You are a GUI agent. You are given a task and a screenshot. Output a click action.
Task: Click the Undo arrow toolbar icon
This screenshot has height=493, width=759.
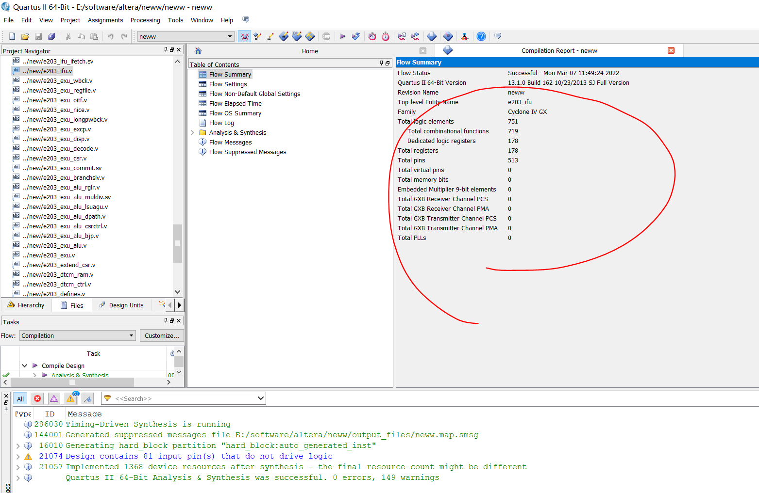(x=111, y=36)
